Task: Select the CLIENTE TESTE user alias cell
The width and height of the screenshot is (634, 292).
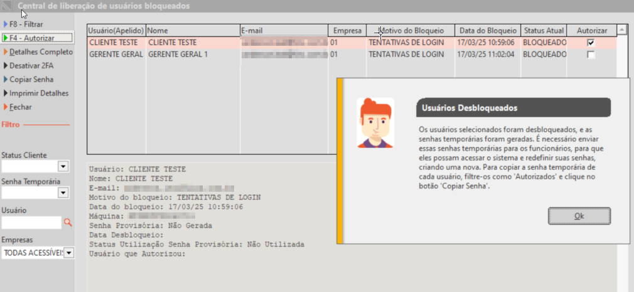Action: [117, 43]
